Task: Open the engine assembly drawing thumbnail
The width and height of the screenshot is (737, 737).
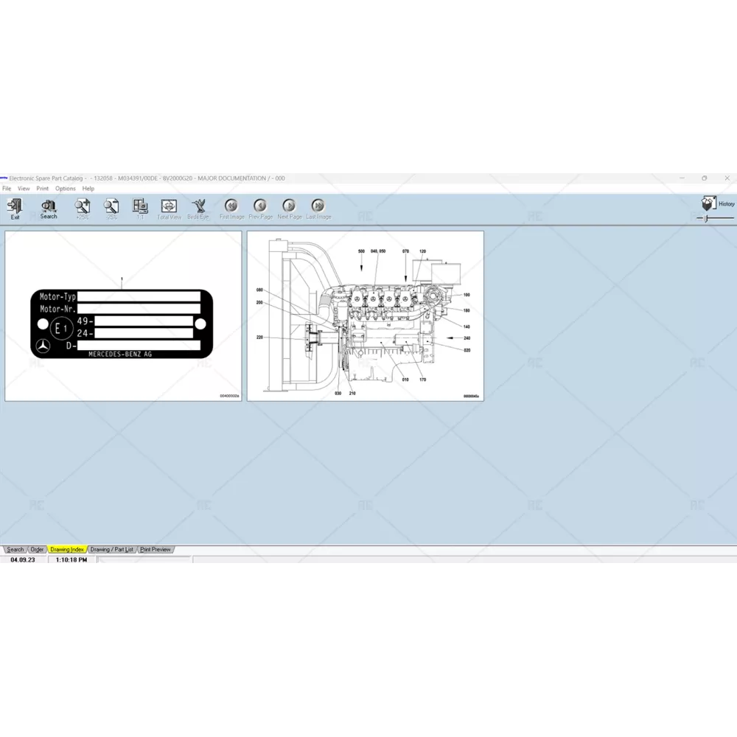Action: [x=365, y=315]
